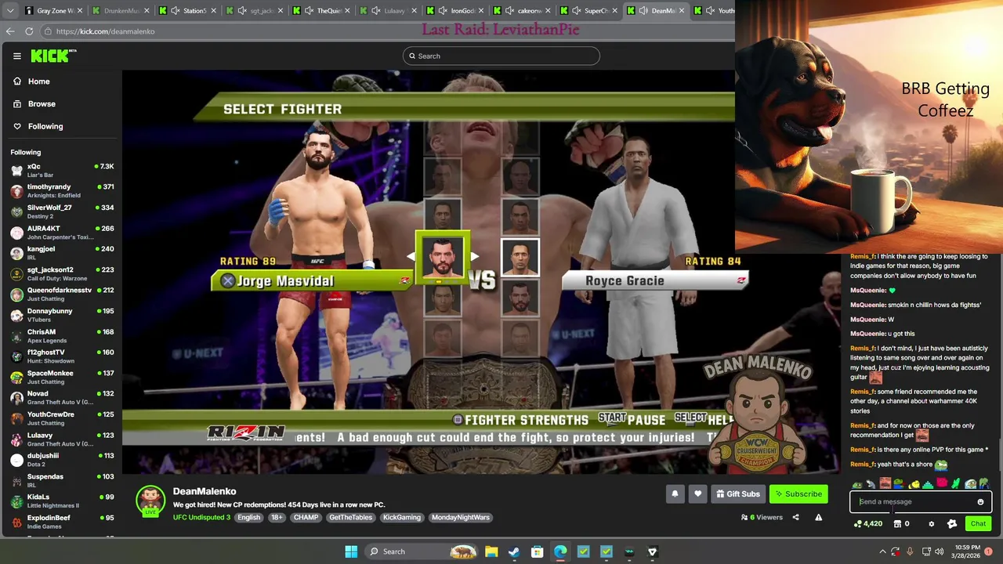1003x564 pixels.
Task: Open Novad channel
Action: tap(61, 397)
